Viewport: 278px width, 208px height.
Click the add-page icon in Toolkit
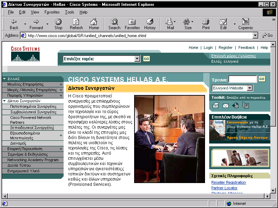(x=235, y=106)
